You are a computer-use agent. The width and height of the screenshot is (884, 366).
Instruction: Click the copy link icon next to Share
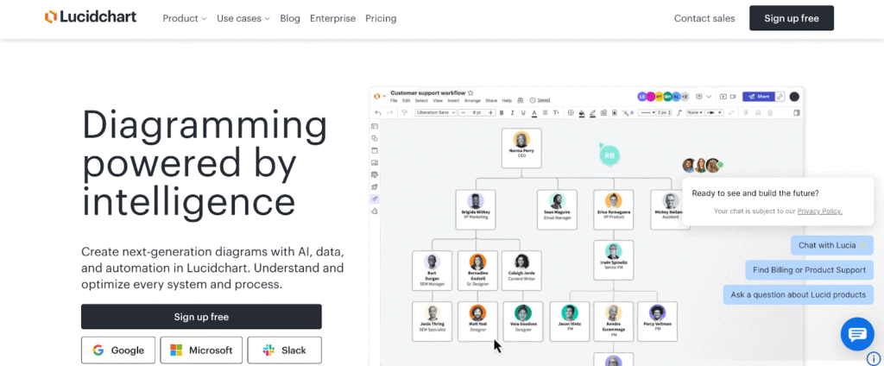point(780,97)
